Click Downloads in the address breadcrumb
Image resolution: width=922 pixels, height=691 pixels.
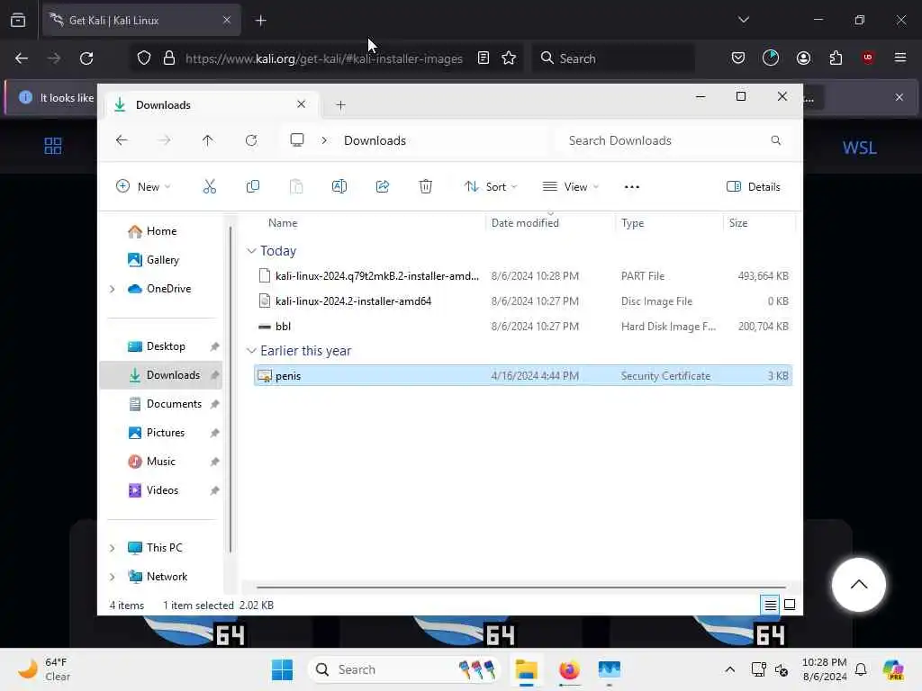[x=375, y=140]
